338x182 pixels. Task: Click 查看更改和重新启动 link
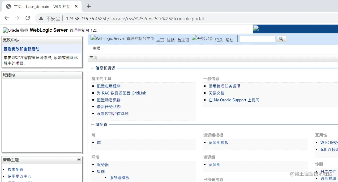click(x=22, y=49)
